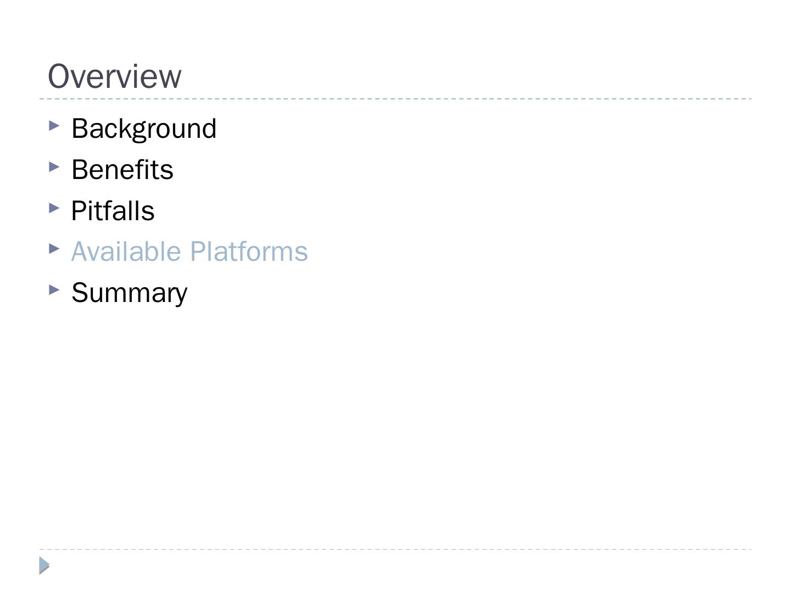Image resolution: width=791 pixels, height=593 pixels.
Task: Select the Overview slide title
Action: point(115,76)
